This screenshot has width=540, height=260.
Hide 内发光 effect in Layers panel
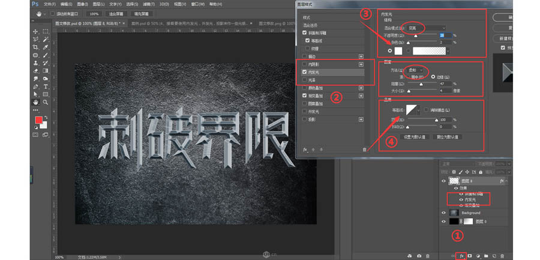click(x=461, y=200)
